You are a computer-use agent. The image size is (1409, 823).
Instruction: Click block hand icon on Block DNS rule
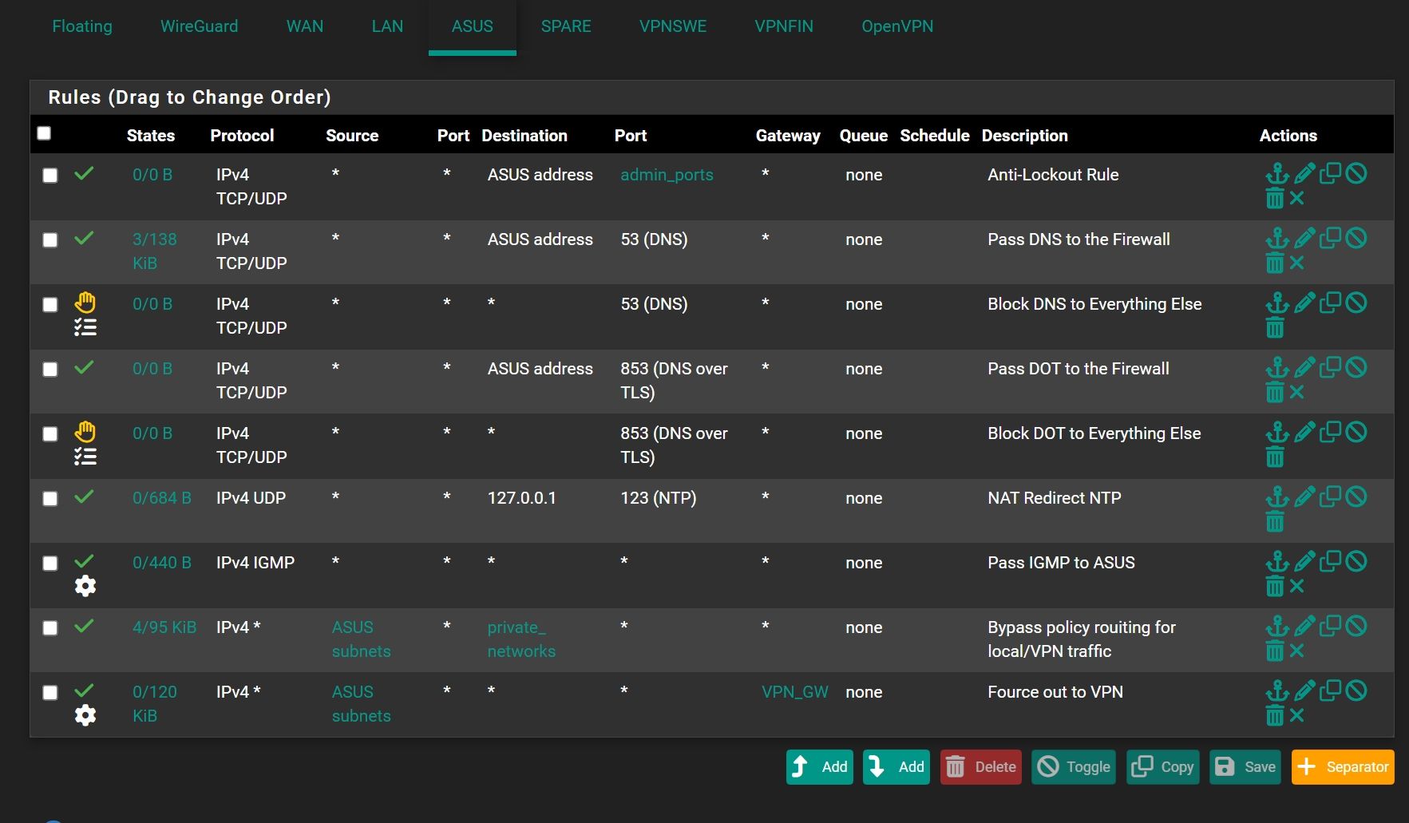85,303
